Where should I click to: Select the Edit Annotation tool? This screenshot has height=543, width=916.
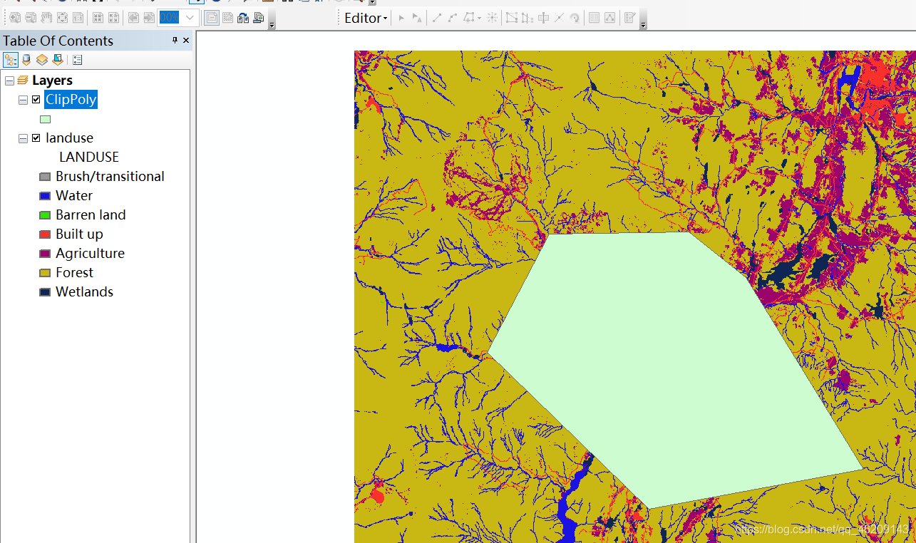[x=417, y=18]
